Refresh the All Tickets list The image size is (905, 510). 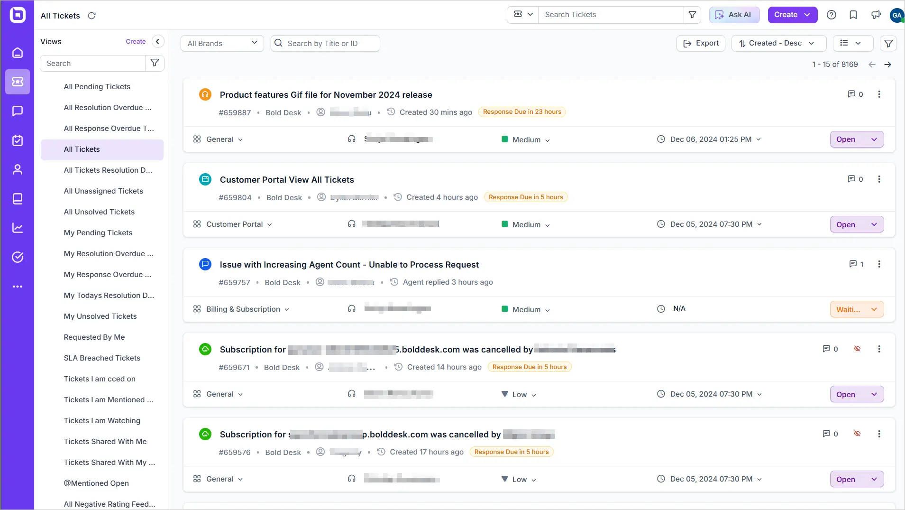click(x=92, y=16)
